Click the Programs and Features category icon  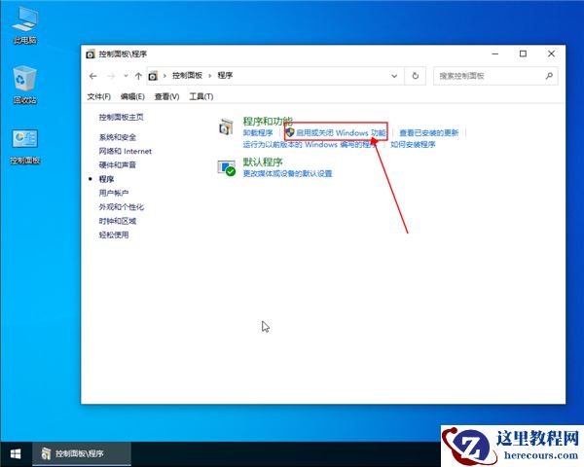(226, 126)
